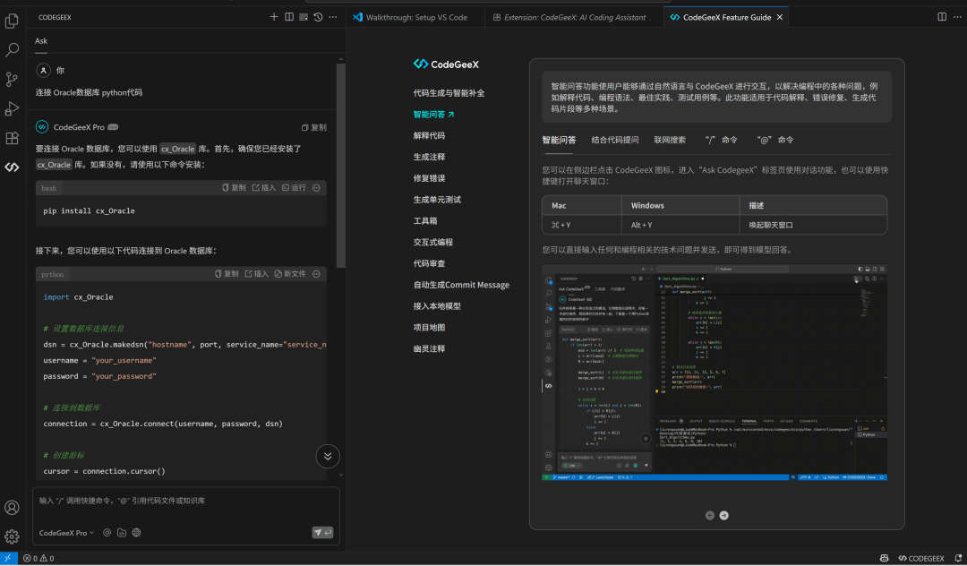Open 代码生成与智能补全 guide section
Screen dimensions: 967x566
(449, 93)
